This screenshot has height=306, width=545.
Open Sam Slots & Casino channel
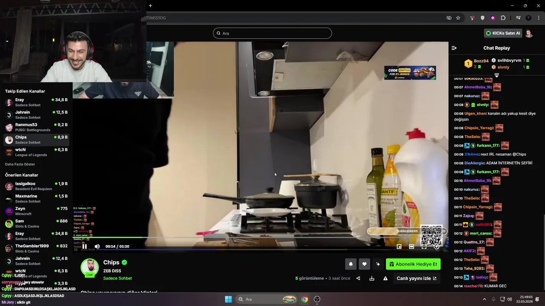click(x=36, y=224)
